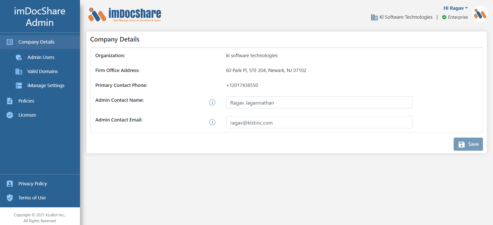
Task: Click the phone number +12017438550
Action: click(242, 85)
